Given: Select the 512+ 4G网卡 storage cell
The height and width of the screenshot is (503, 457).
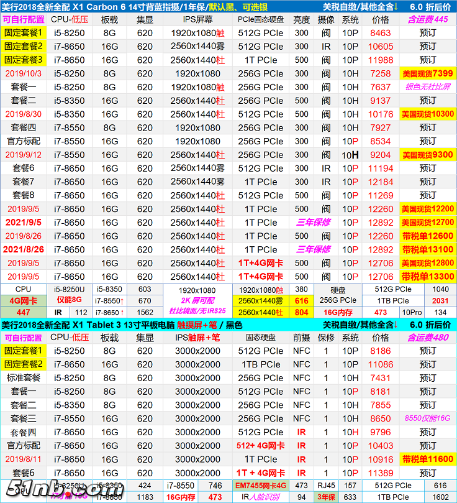Looking at the screenshot, I should [260, 446].
